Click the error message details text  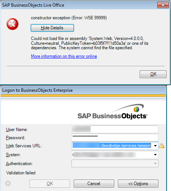[90, 43]
